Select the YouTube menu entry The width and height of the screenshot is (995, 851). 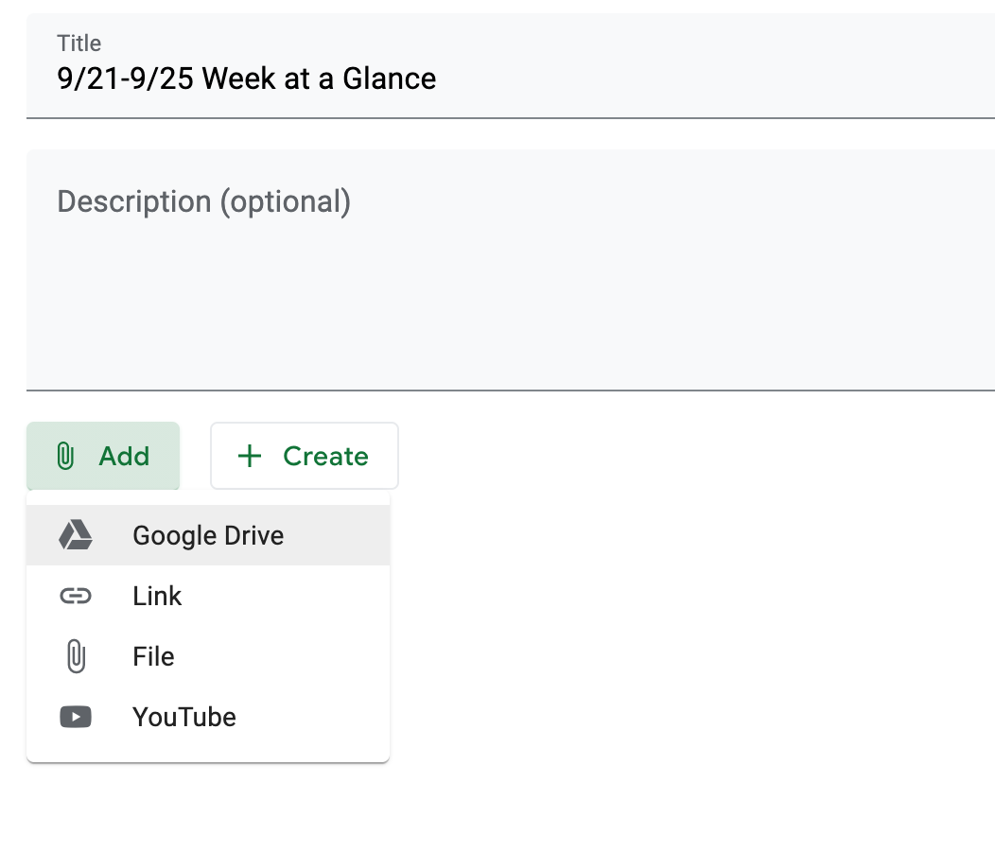tap(184, 717)
